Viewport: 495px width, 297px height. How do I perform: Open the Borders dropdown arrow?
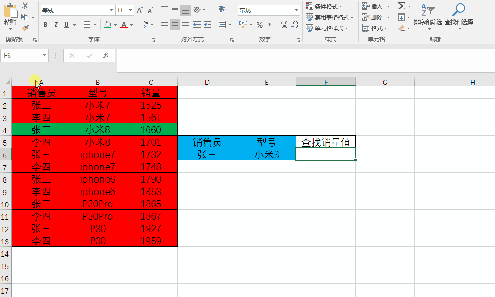click(x=96, y=25)
